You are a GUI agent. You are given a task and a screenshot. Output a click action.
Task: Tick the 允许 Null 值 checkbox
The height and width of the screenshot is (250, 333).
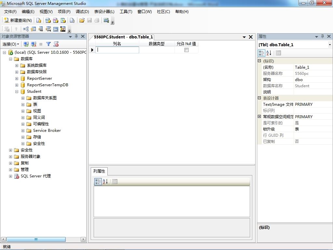point(186,50)
